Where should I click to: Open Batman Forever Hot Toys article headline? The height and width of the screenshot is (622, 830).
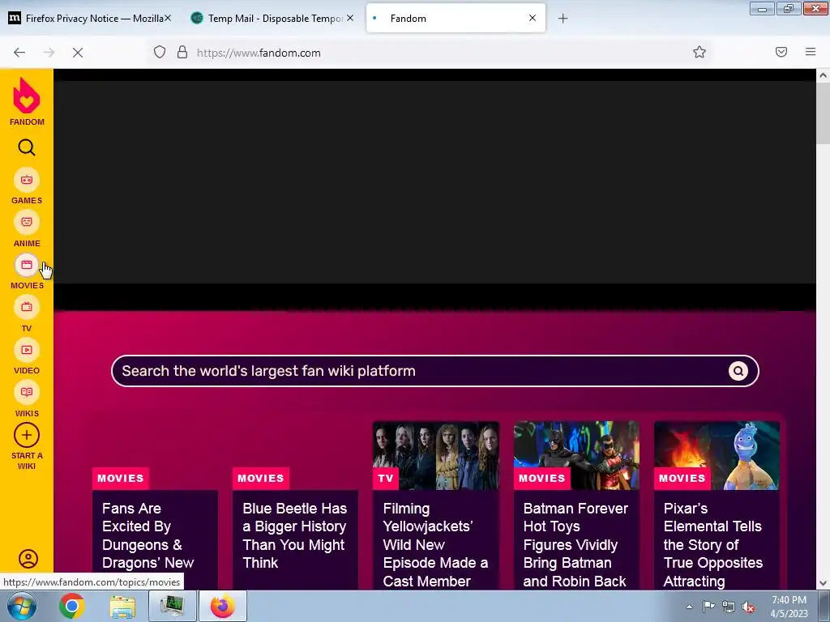pos(576,544)
